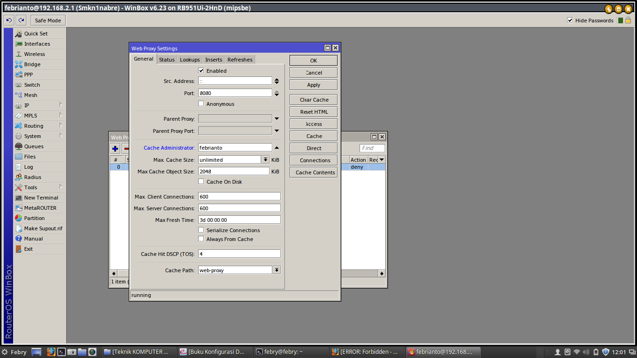This screenshot has width=637, height=358.
Task: Toggle Hide Passwords checkbox
Action: coord(570,21)
